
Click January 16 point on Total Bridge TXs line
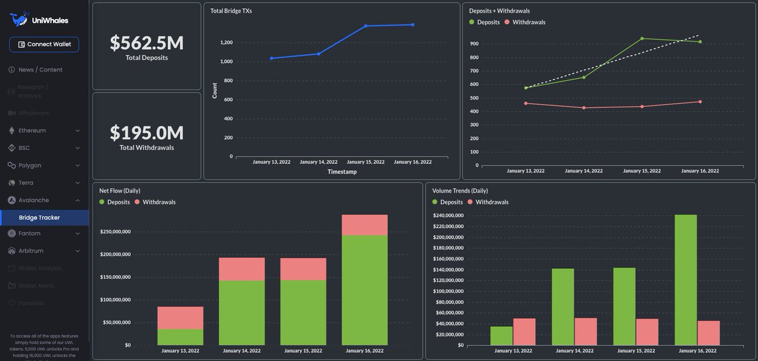pyautogui.click(x=412, y=25)
